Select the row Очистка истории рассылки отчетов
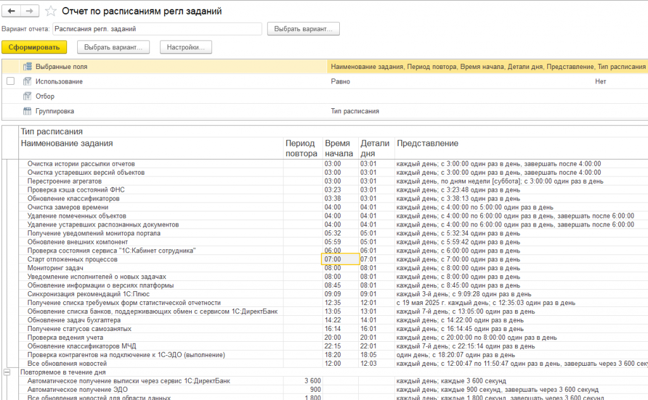 [x=81, y=164]
